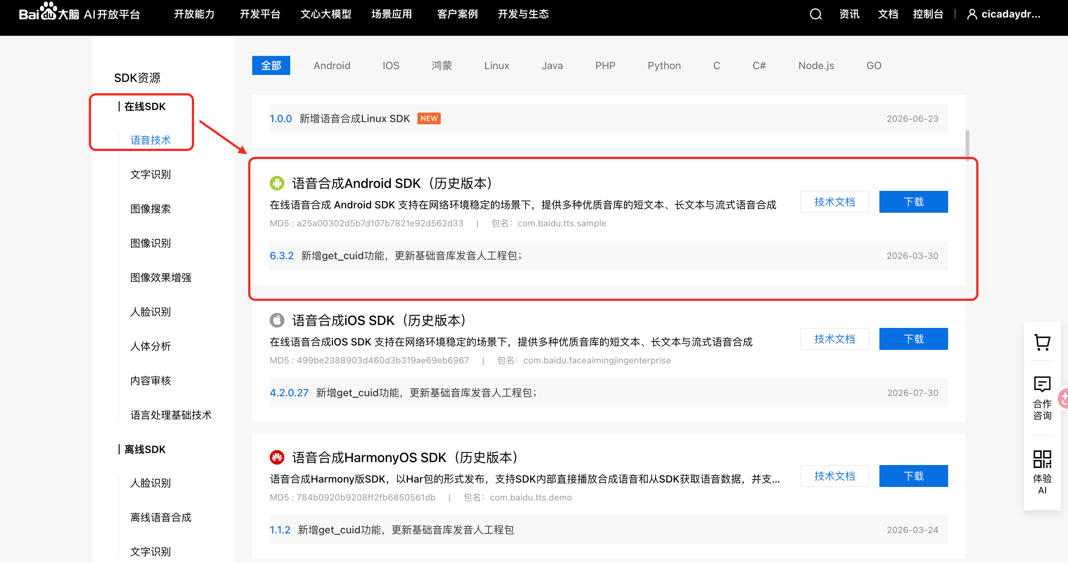Open the 开发与生态 menu

[523, 14]
